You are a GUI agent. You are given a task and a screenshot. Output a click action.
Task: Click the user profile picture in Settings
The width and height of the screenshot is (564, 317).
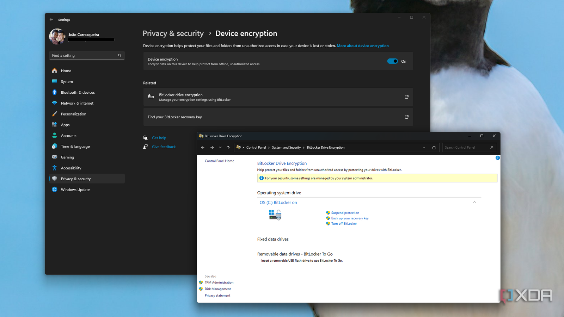point(57,36)
